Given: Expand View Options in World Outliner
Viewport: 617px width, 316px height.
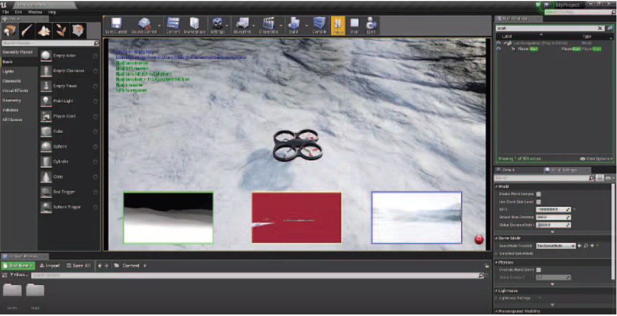Looking at the screenshot, I should [x=594, y=159].
